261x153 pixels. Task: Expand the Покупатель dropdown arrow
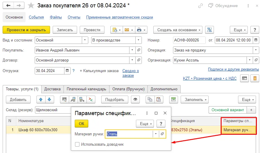tap(132, 50)
